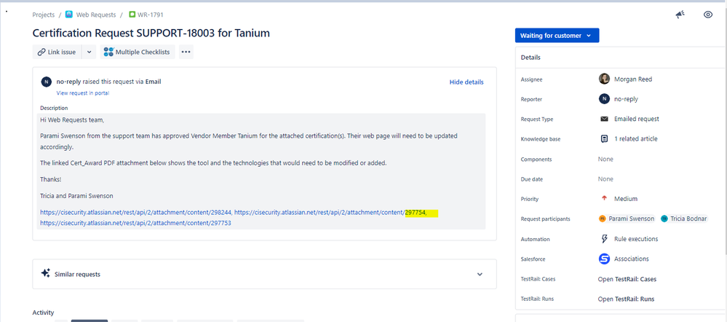This screenshot has width=727, height=322.
Task: Open Rule executions in Automation
Action: coord(635,239)
